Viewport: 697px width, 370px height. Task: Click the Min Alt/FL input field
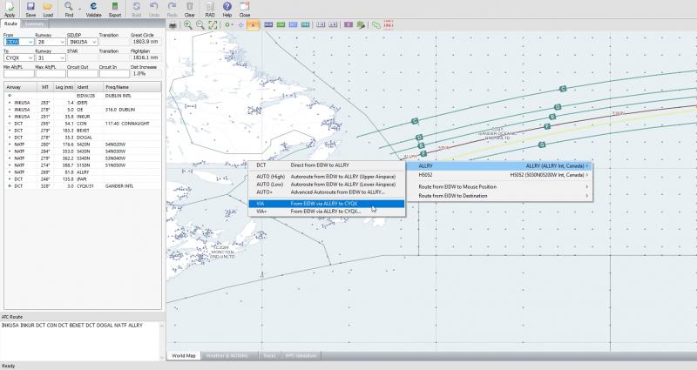[x=18, y=74]
